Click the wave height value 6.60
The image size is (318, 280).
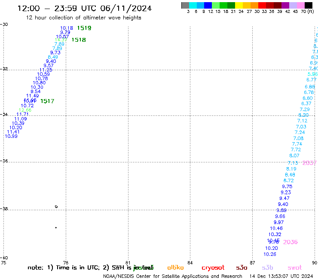(307, 98)
